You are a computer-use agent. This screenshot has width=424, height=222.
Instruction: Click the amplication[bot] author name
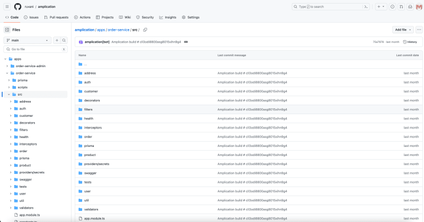click(x=97, y=42)
